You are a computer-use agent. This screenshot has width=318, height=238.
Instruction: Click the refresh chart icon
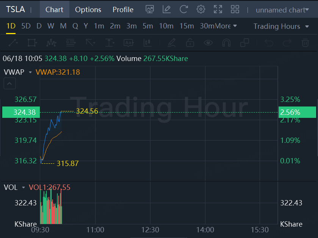click(184, 9)
